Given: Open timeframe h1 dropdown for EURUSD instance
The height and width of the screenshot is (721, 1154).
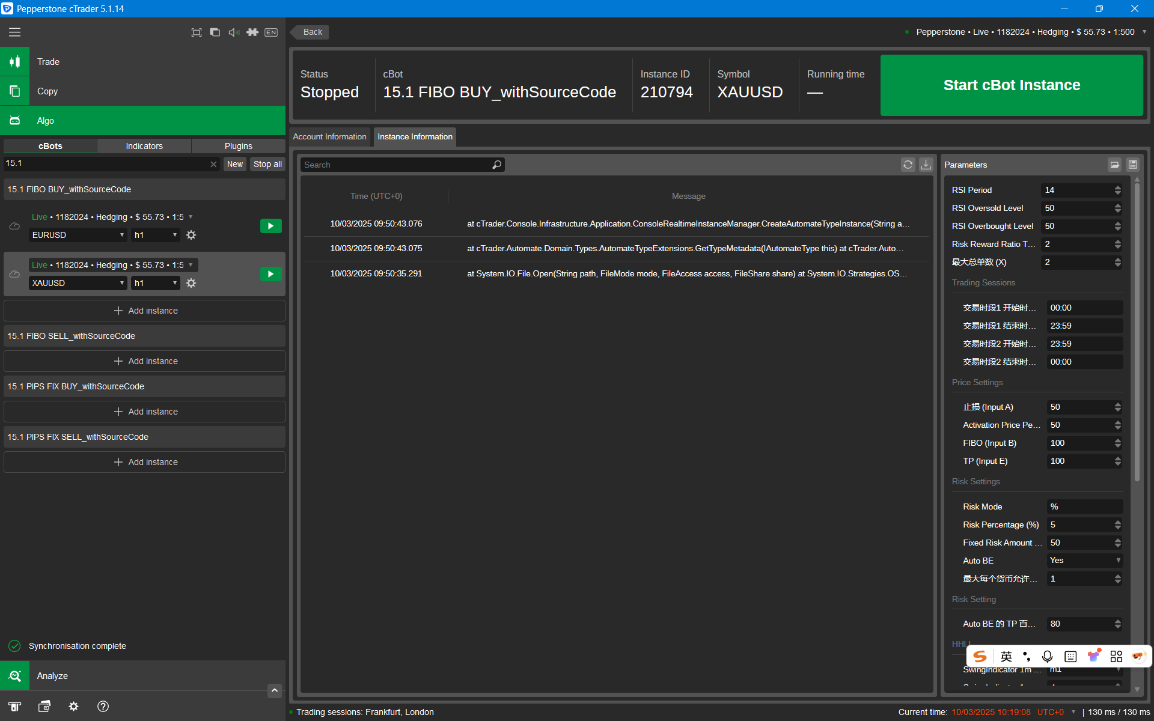Looking at the screenshot, I should tap(156, 235).
